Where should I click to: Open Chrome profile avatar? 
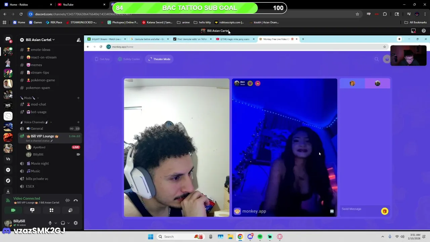tap(417, 14)
